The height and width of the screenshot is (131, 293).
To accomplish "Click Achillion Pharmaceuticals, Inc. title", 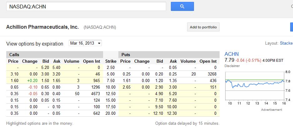I will (42, 27).
